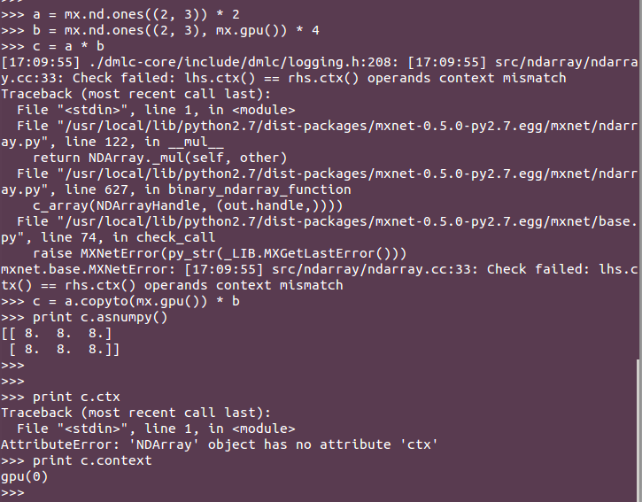Click the 'c = a.copyto(mx.gpu()) * b' line

click(x=120, y=301)
